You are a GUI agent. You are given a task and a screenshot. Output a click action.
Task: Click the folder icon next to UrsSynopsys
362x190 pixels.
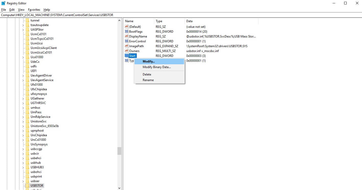[27, 144]
